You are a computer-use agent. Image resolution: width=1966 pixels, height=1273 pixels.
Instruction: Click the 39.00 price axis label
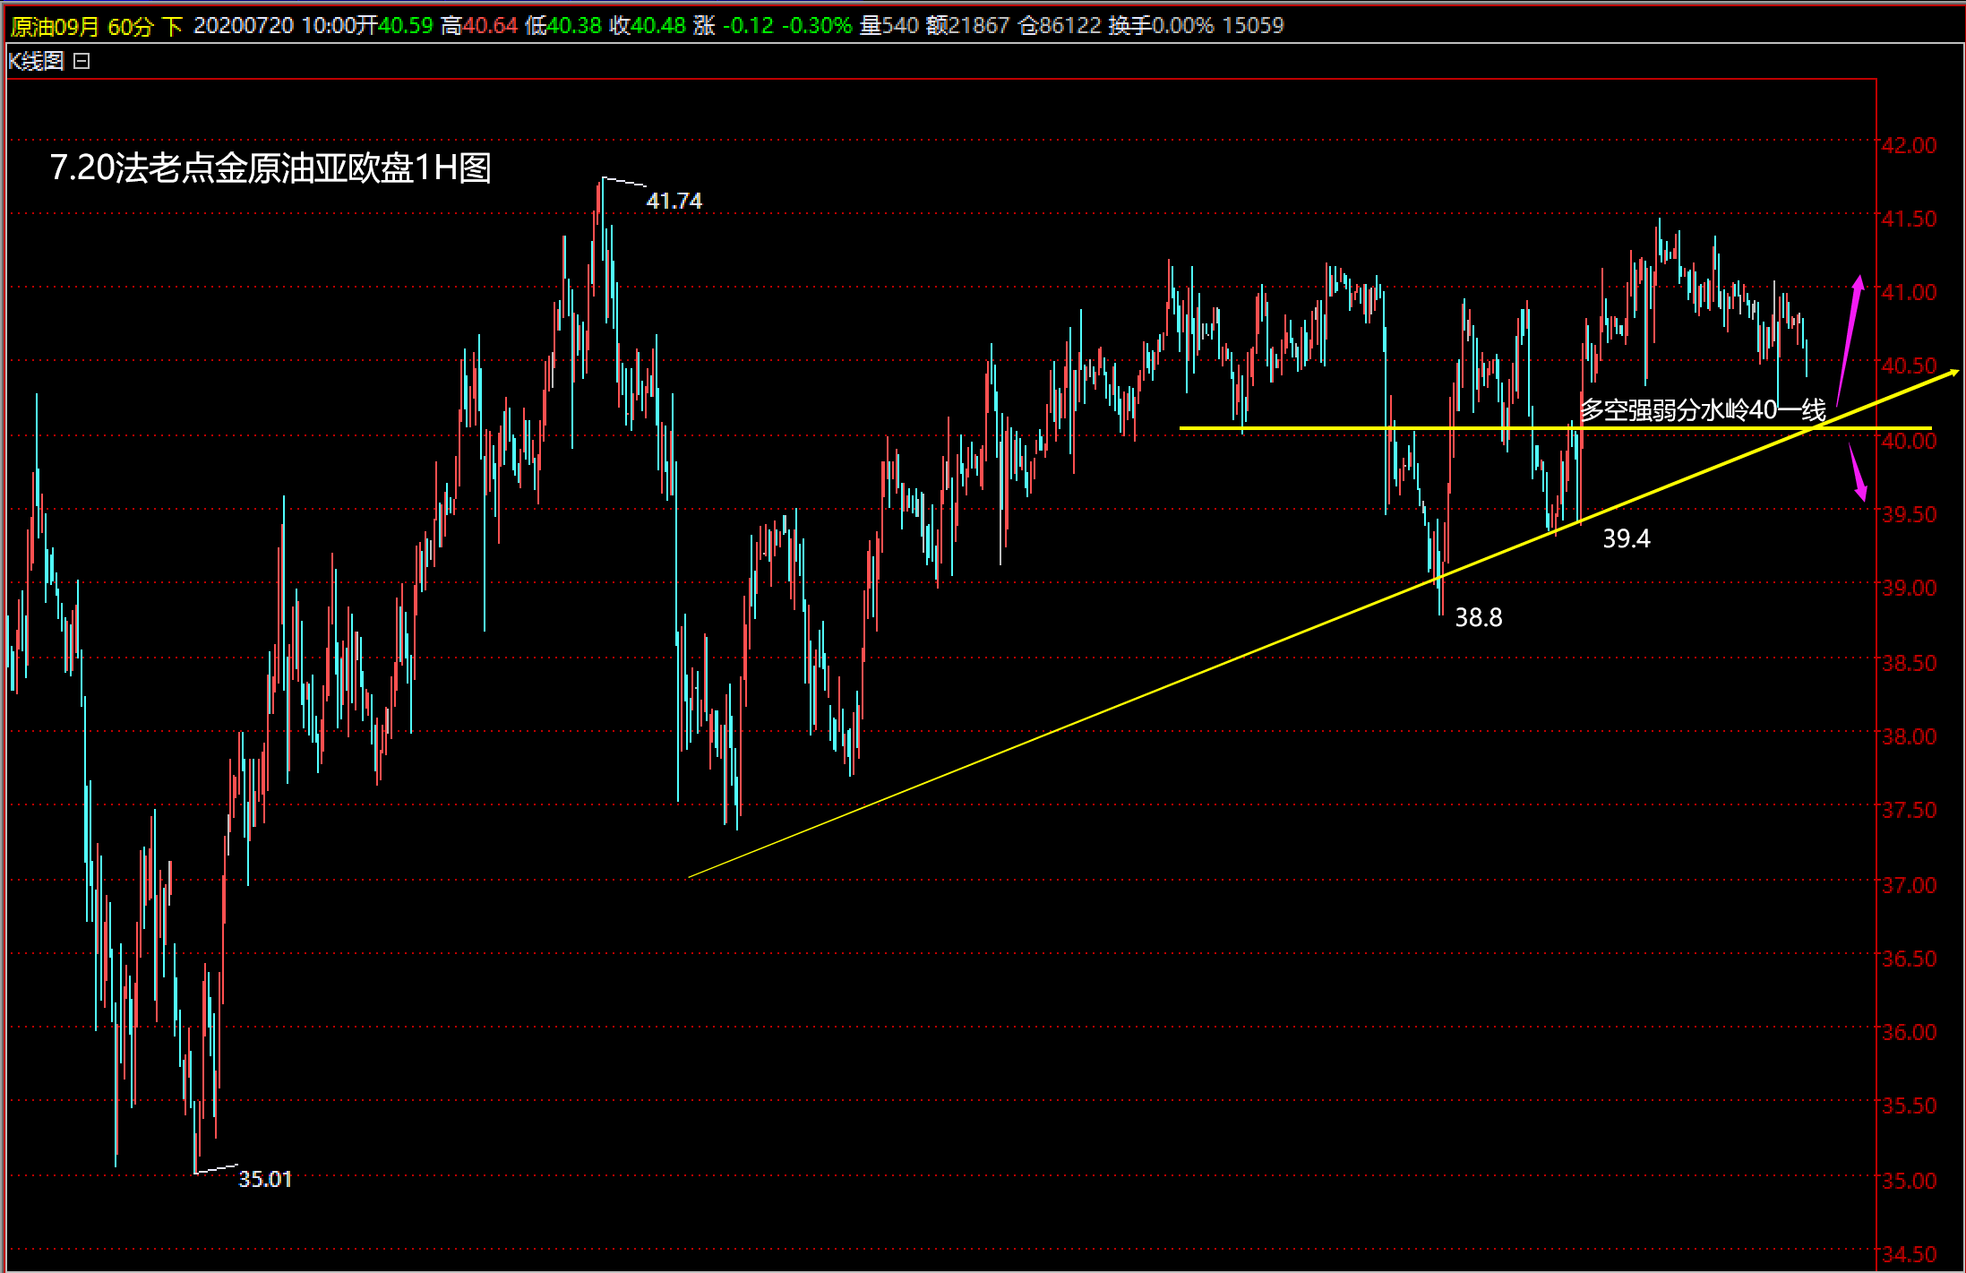pos(1909,588)
